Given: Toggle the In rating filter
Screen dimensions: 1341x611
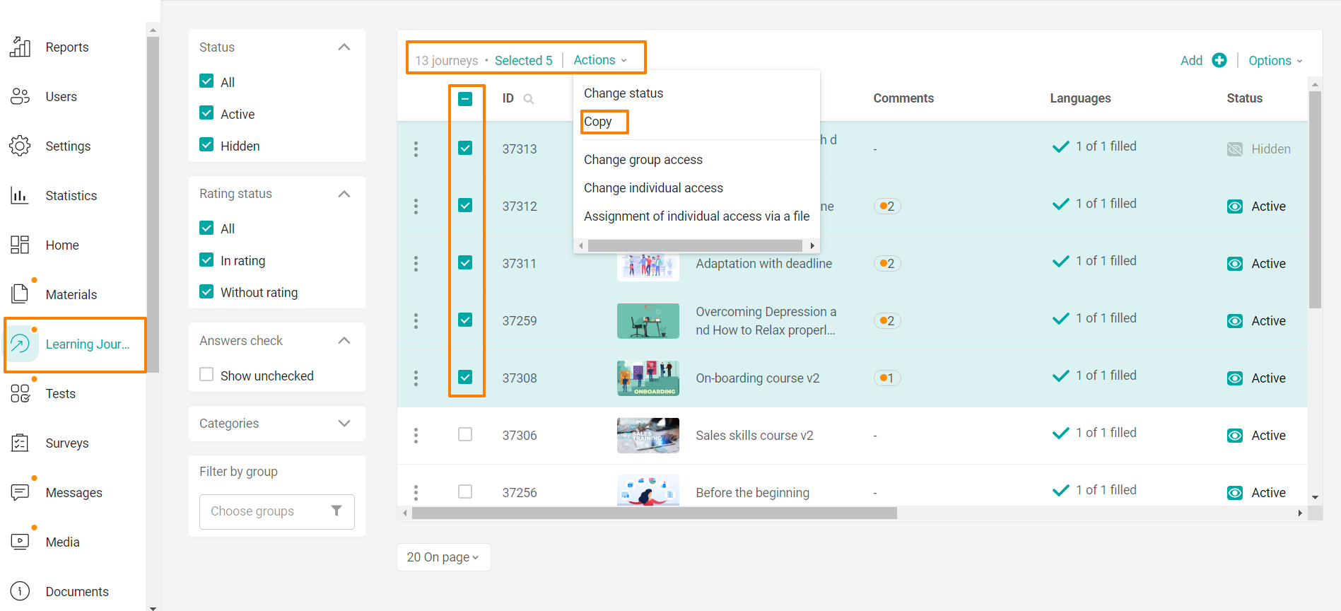Looking at the screenshot, I should click(x=206, y=260).
